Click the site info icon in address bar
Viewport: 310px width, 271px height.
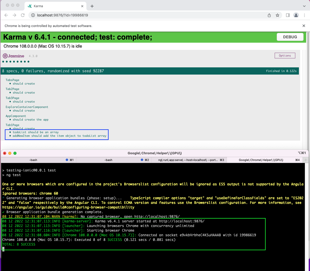tap(33, 15)
